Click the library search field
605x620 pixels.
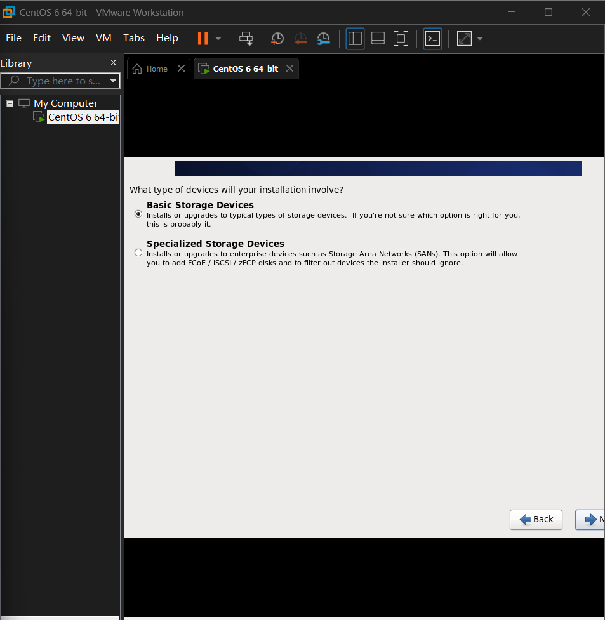tap(60, 81)
